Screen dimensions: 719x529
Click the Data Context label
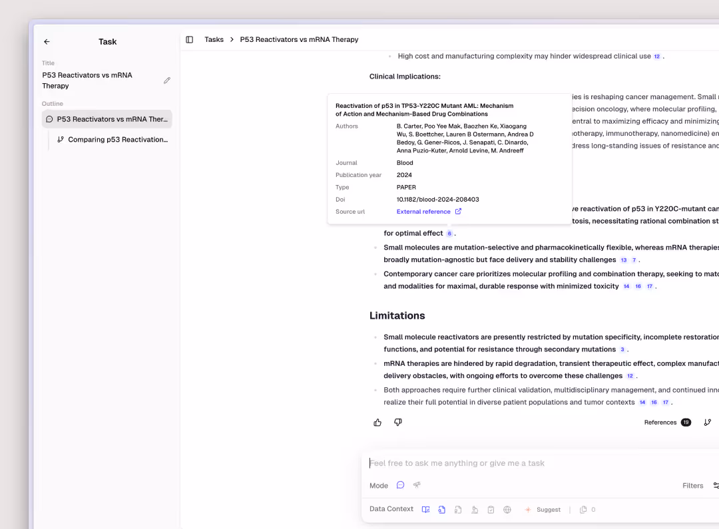391,509
